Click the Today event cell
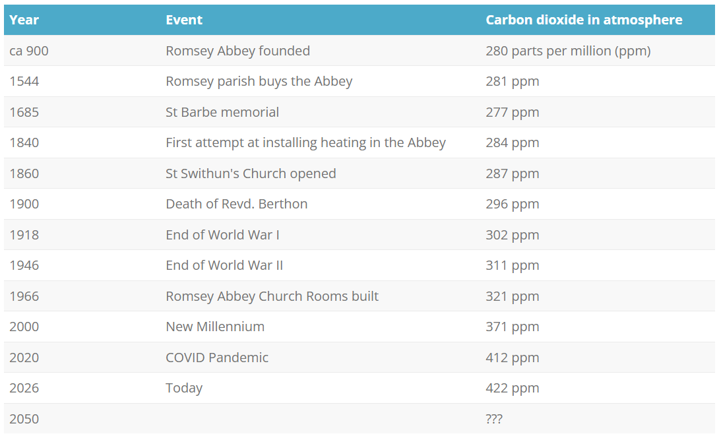This screenshot has width=719, height=440. click(x=184, y=388)
